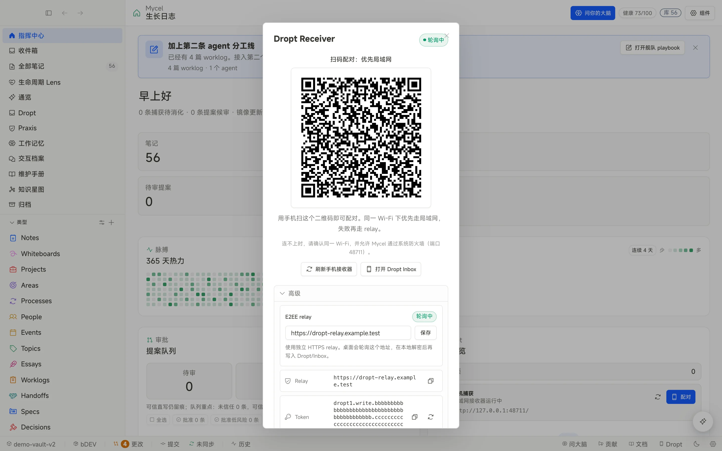Image resolution: width=722 pixels, height=451 pixels.
Task: Click the E2EE relay URL field
Action: click(x=348, y=333)
